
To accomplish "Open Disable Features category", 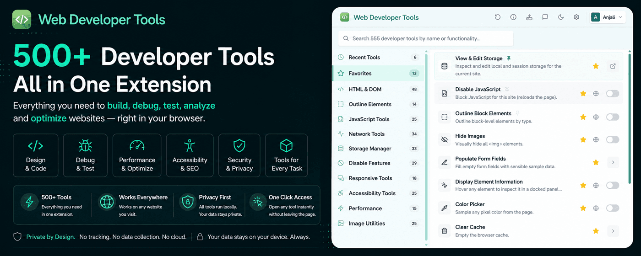I will click(378, 163).
